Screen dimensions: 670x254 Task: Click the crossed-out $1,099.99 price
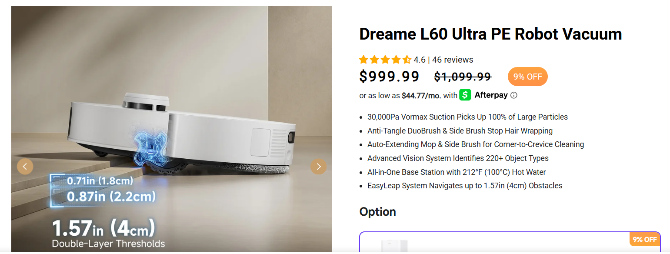tap(463, 77)
